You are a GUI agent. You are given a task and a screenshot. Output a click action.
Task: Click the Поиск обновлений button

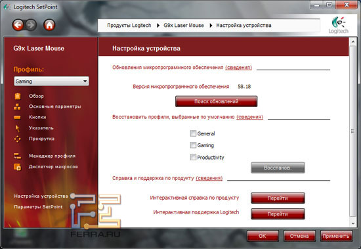coord(216,101)
